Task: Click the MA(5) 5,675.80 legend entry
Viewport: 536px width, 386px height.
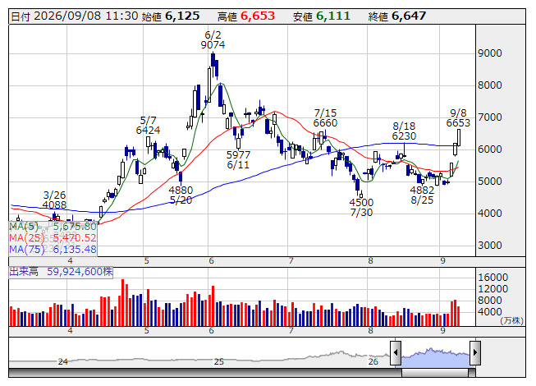Action: [x=53, y=227]
